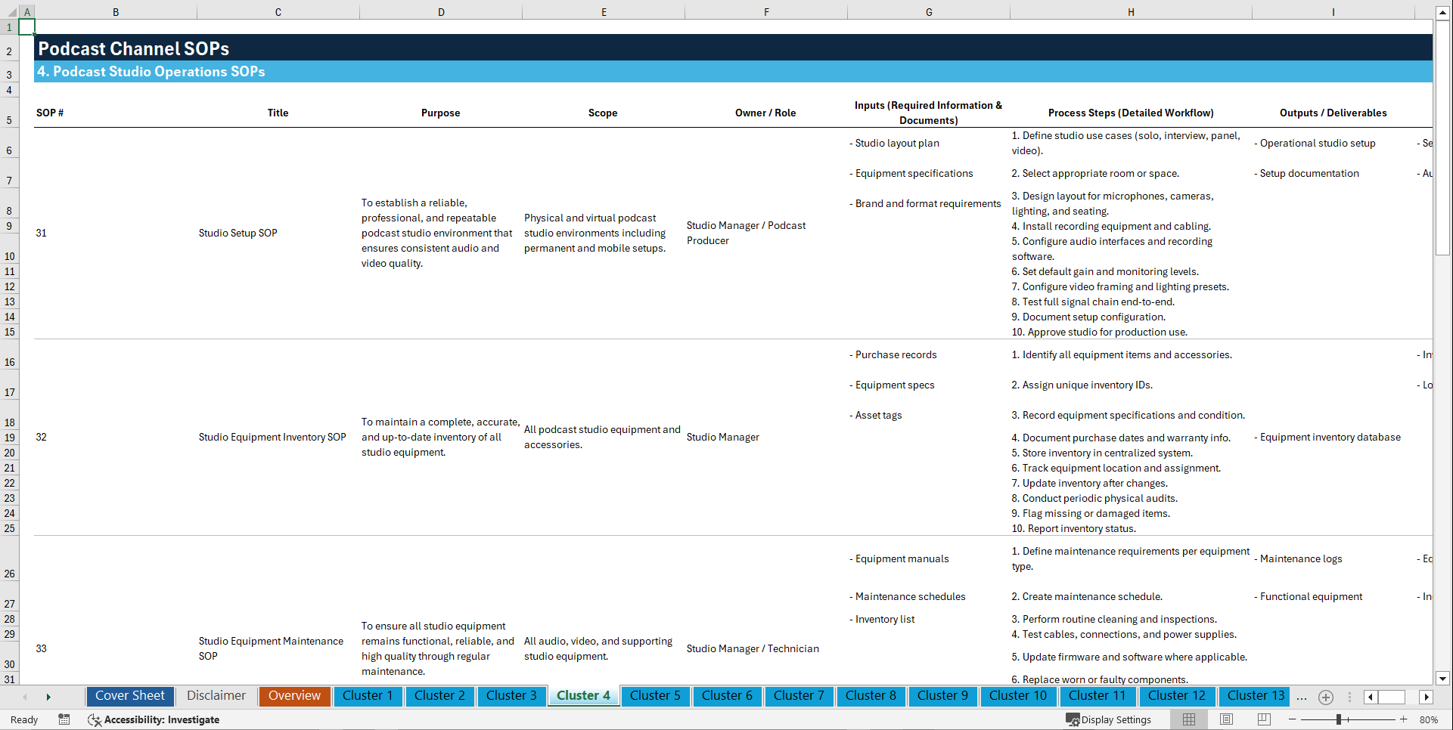Open the Overview worksheet tab

294,696
